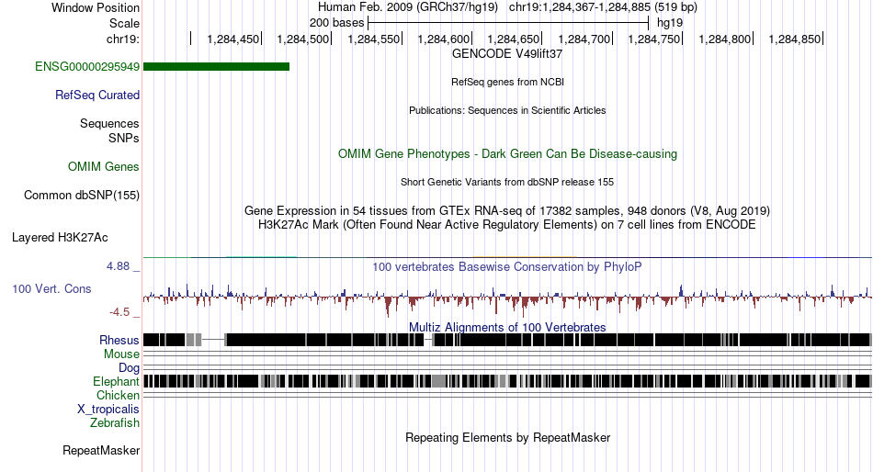
Task: Click the hg19 assembly label
Action: tap(670, 23)
